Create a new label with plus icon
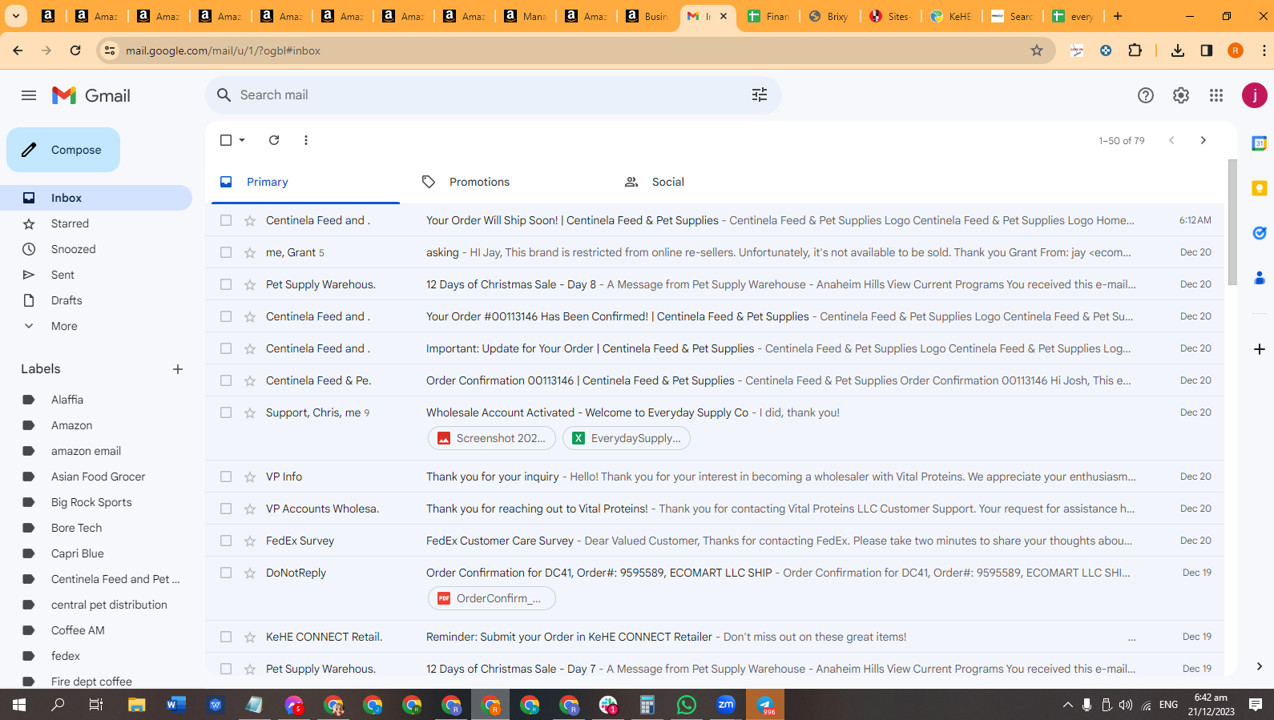This screenshot has height=720, width=1274. (x=178, y=369)
